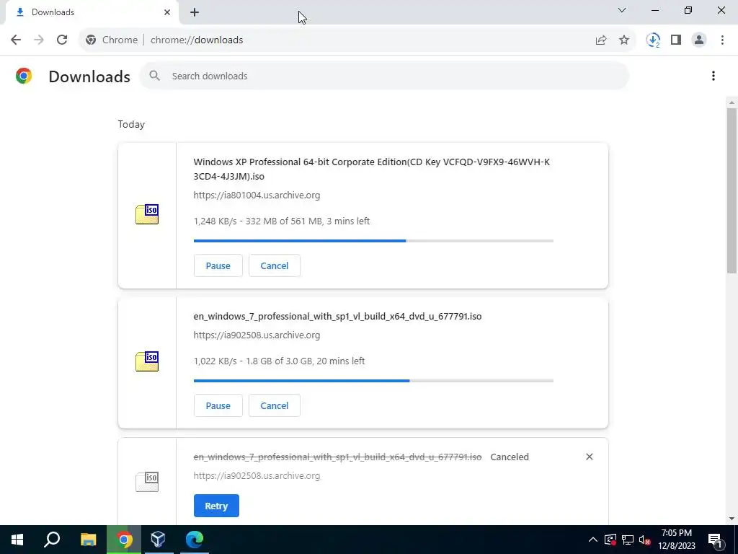Click the page vertical scrollbar thumb
Image resolution: width=738 pixels, height=554 pixels.
[x=732, y=190]
